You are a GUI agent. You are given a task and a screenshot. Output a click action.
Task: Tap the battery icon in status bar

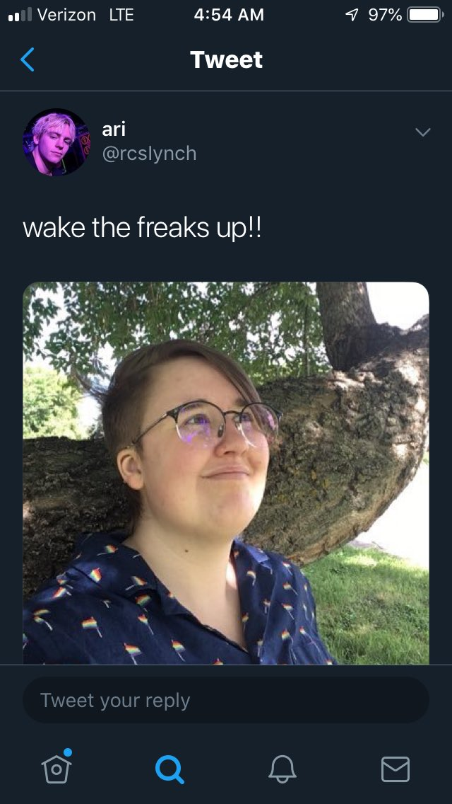click(425, 15)
